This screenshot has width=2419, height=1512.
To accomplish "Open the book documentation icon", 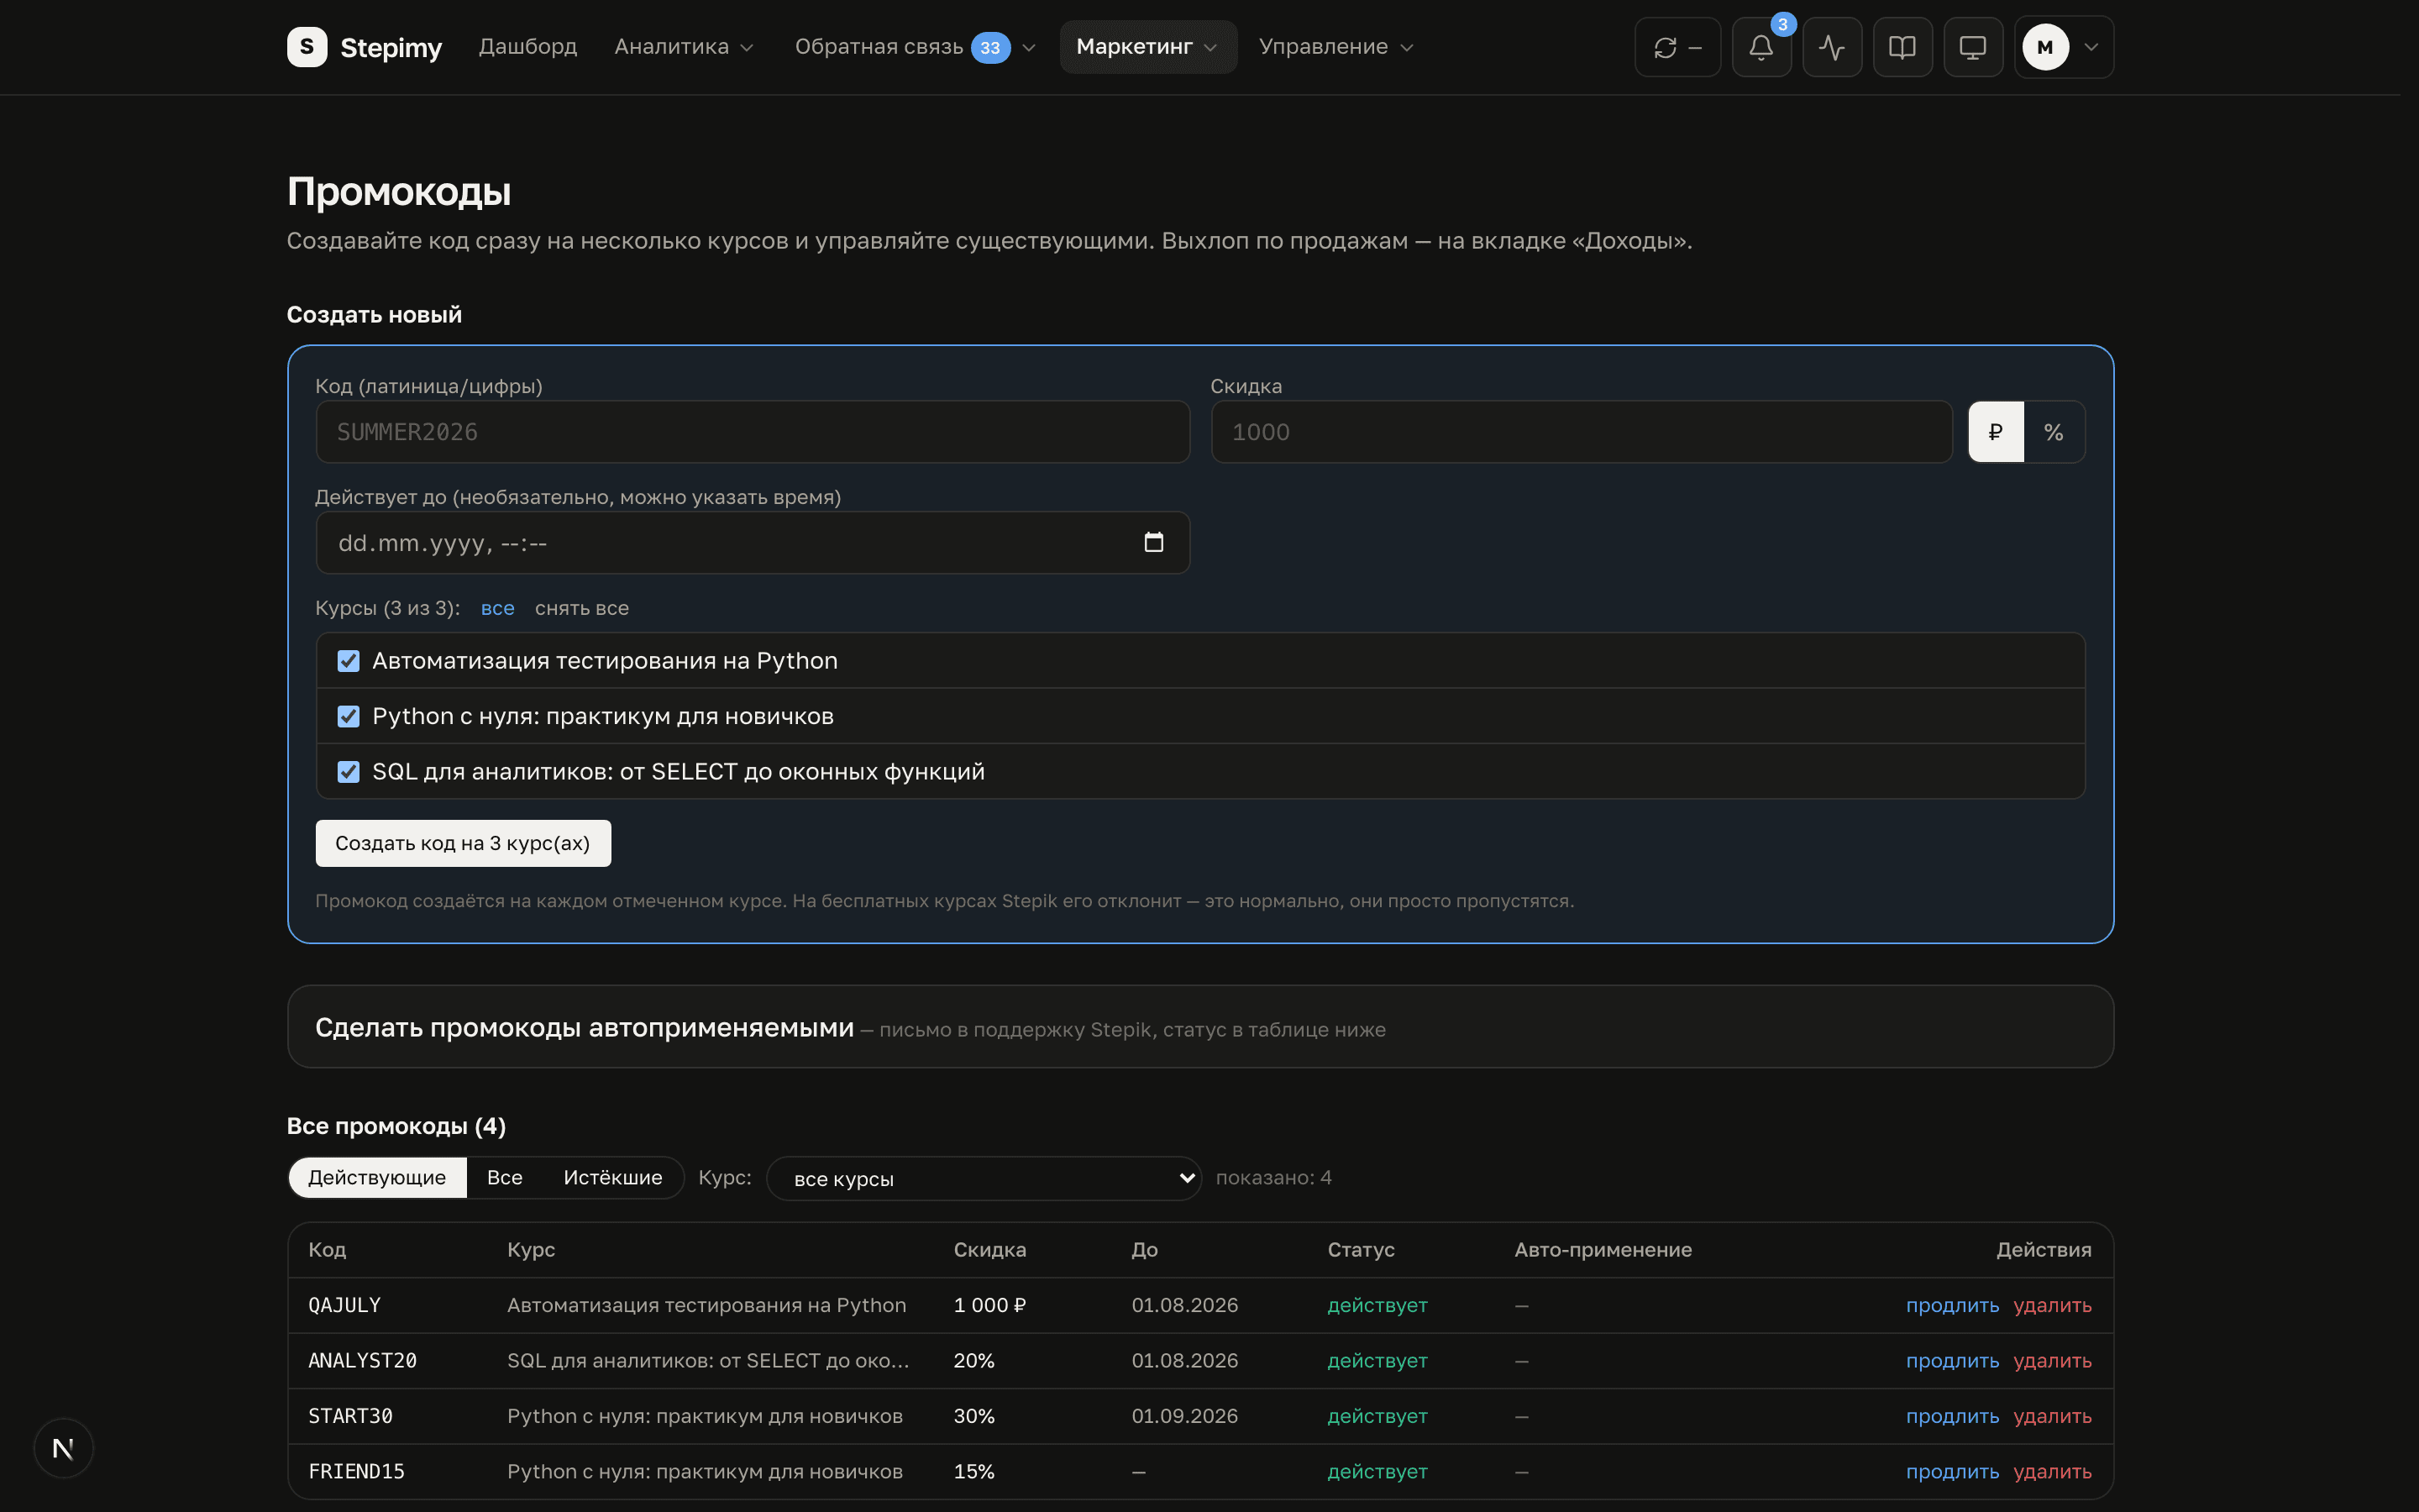I will (1902, 47).
